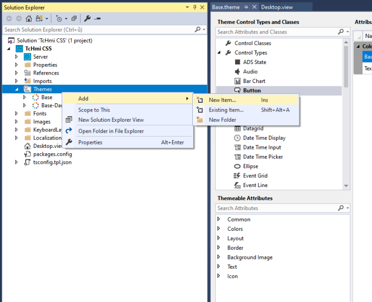Select the Audio control type
The height and width of the screenshot is (302, 372).
pos(250,72)
